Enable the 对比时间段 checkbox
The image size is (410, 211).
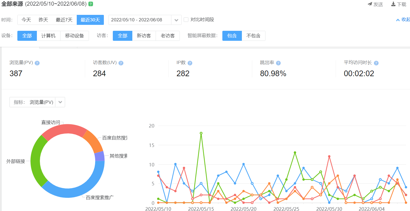point(186,20)
